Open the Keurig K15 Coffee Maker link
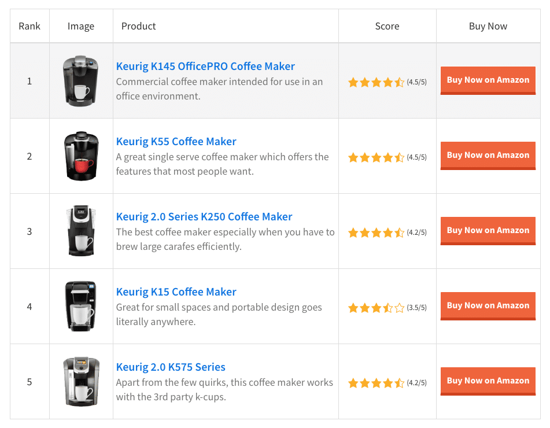Viewport: 550px width, 428px height. pyautogui.click(x=176, y=292)
